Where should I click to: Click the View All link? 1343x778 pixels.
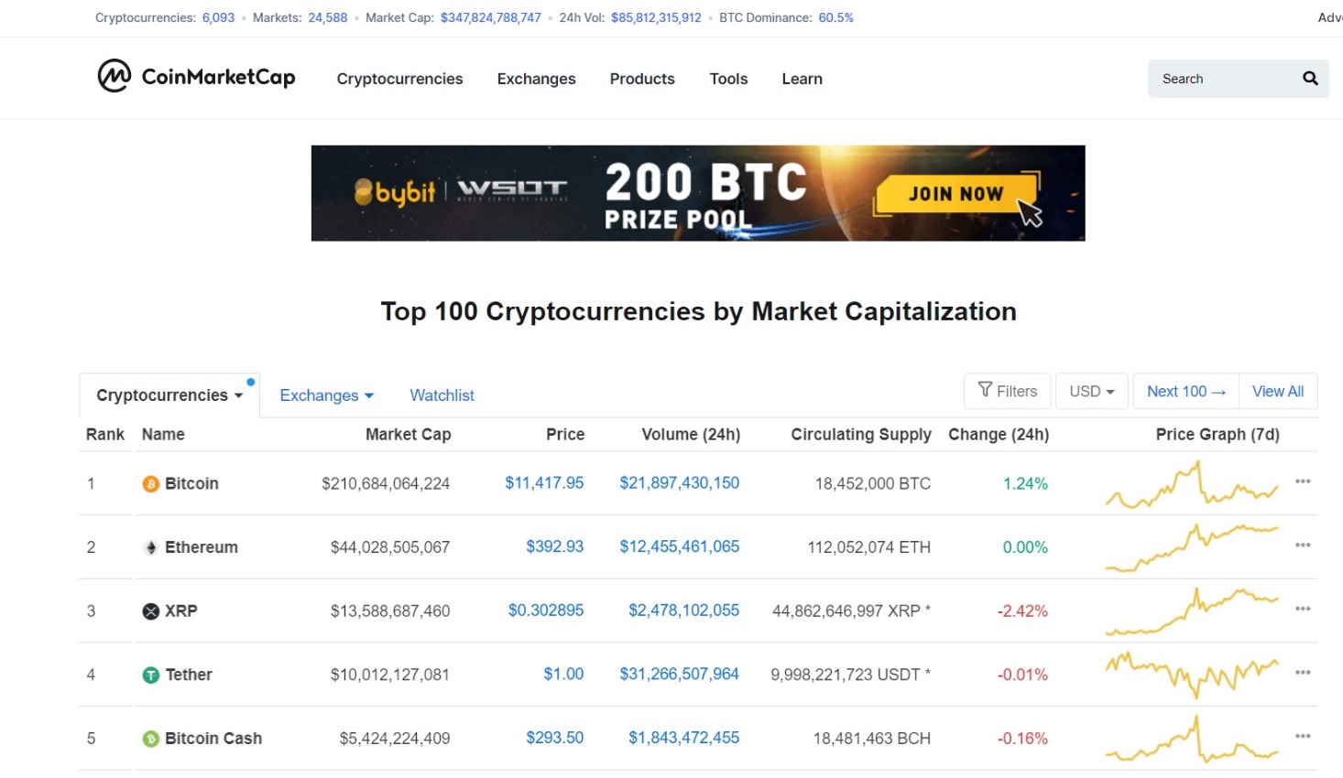pos(1277,391)
